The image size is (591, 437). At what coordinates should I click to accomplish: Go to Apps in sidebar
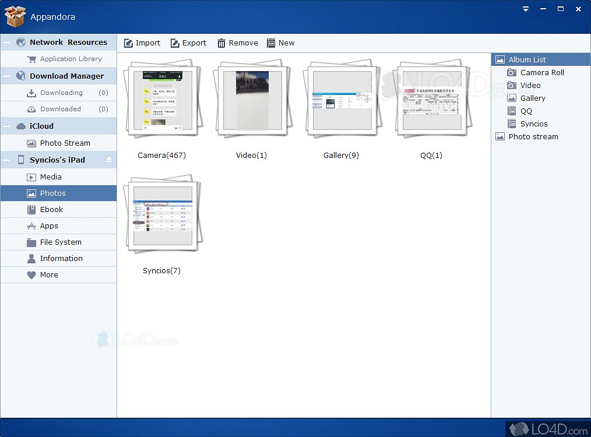49,226
